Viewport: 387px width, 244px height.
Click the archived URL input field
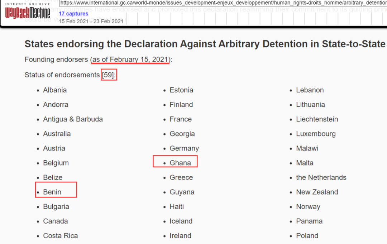[222, 3]
